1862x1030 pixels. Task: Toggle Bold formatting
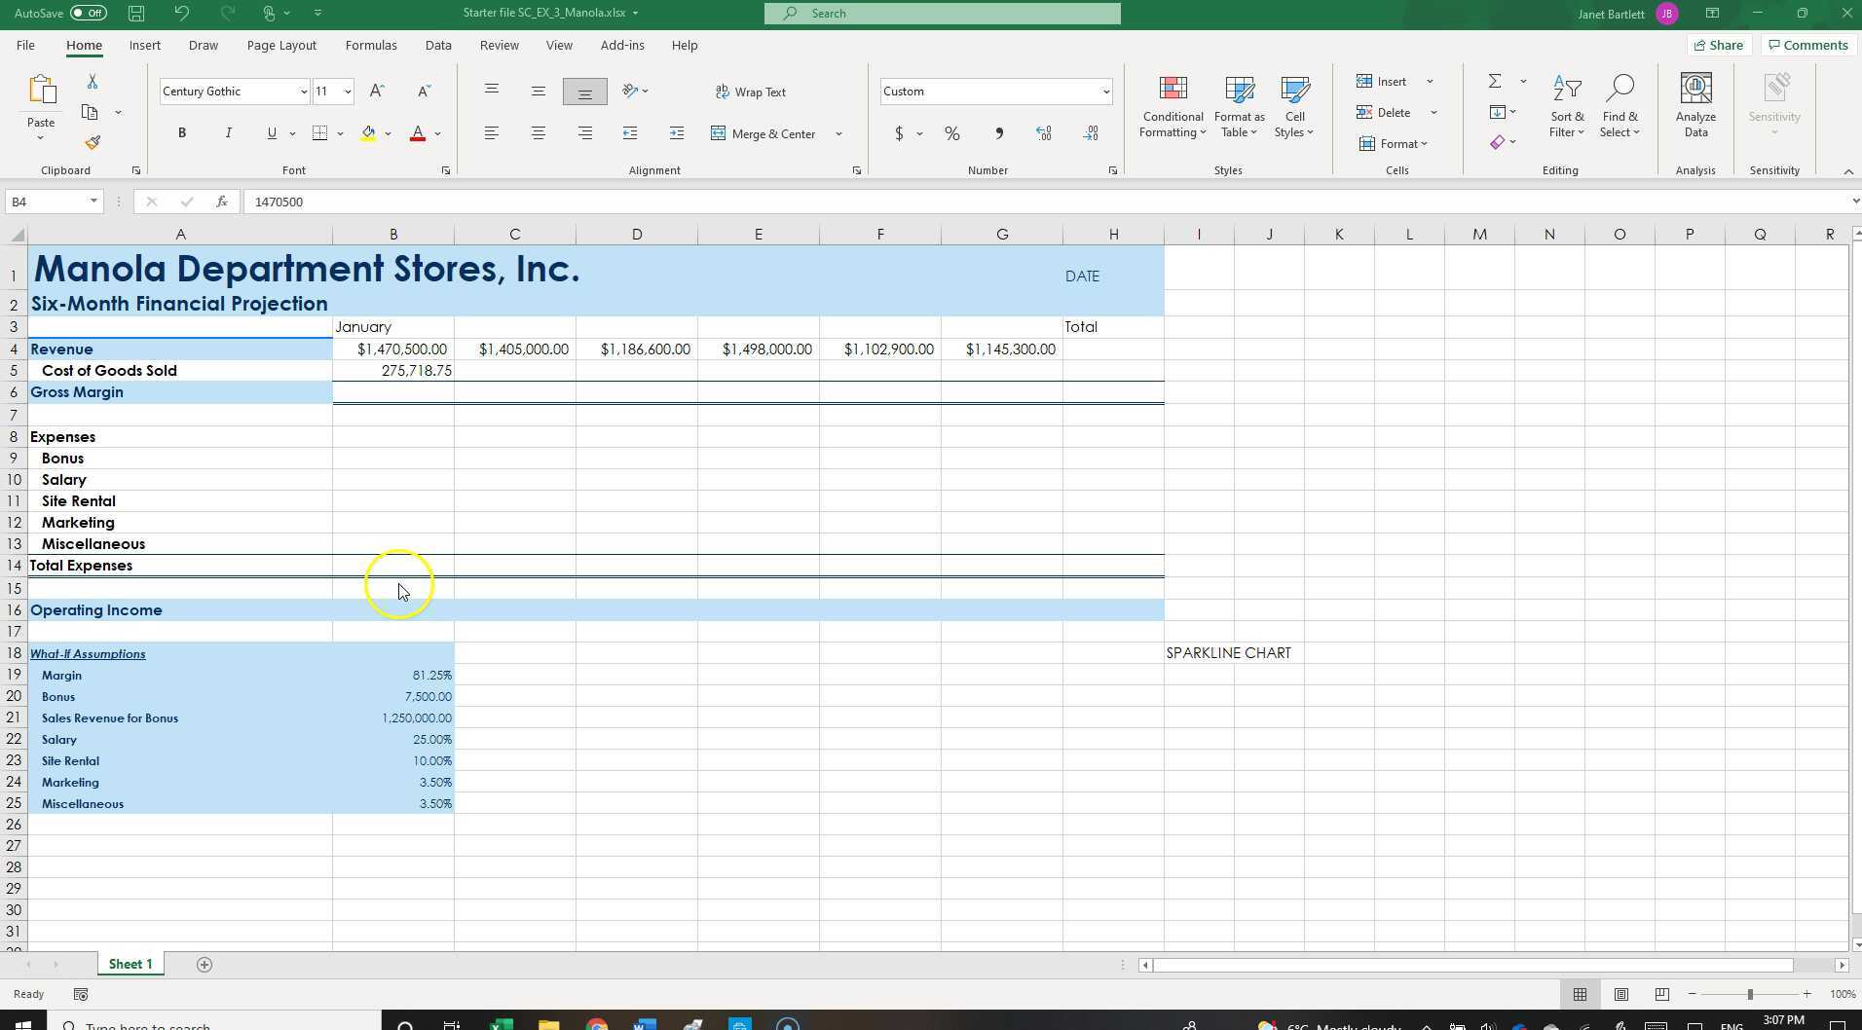point(181,132)
